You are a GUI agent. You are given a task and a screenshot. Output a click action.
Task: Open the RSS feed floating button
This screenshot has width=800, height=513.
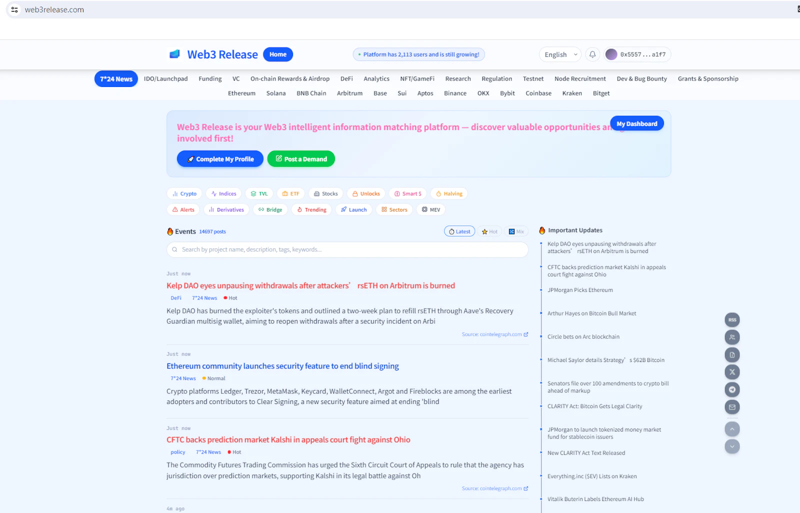[732, 320]
